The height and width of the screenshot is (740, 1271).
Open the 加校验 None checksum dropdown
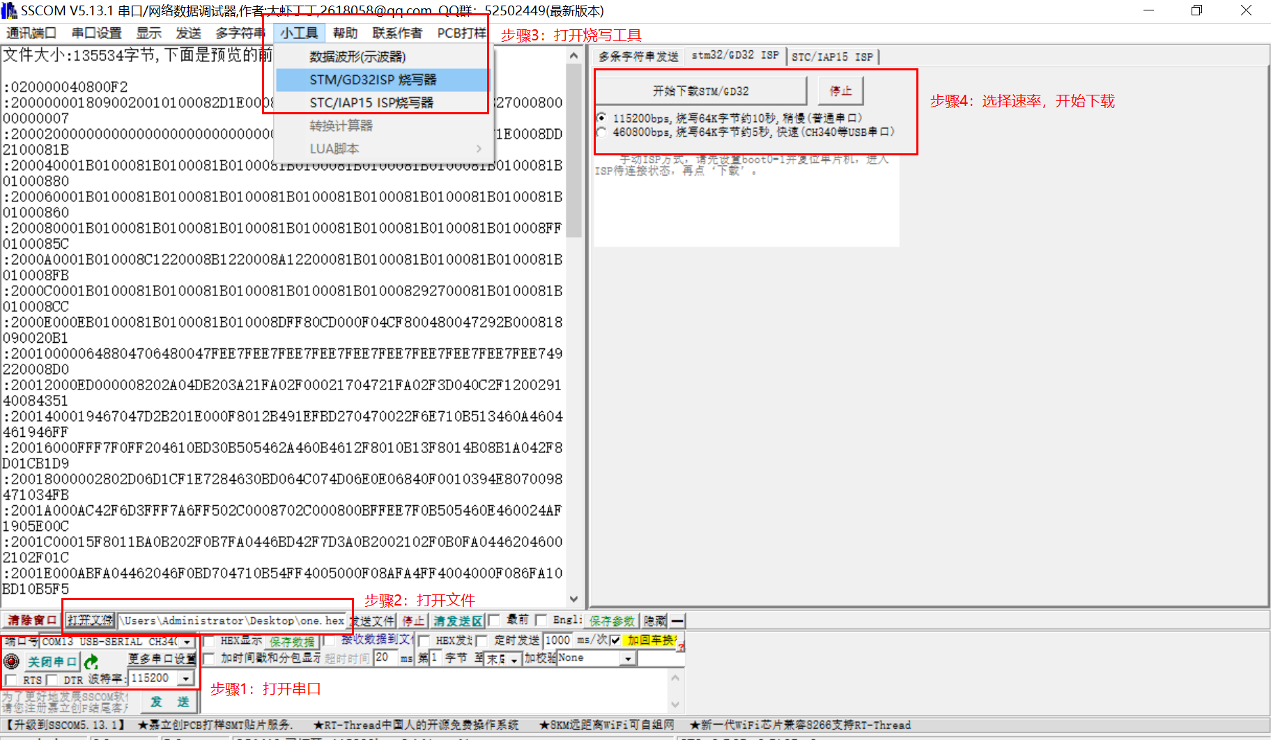[624, 657]
